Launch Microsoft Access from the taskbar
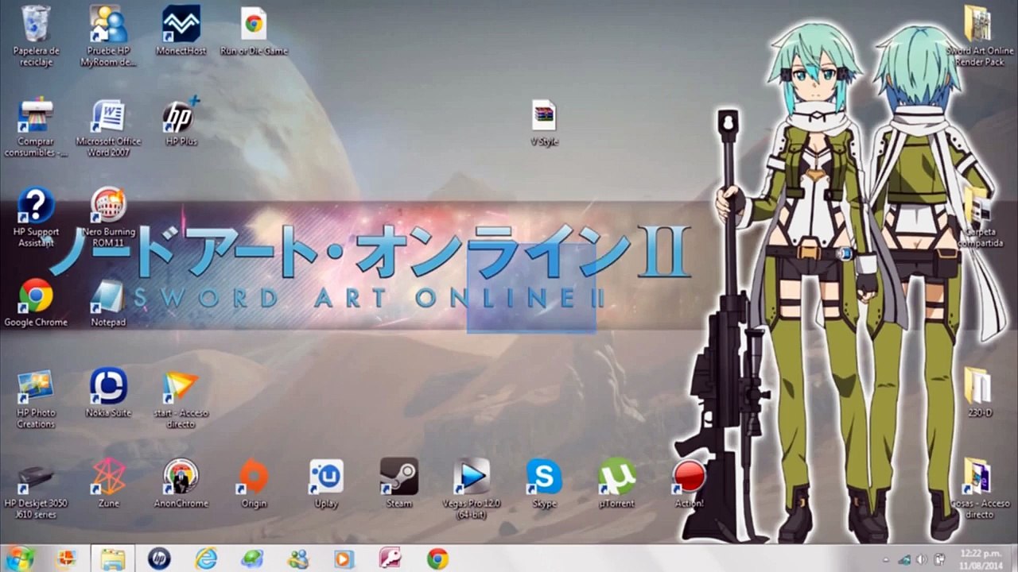 (390, 558)
